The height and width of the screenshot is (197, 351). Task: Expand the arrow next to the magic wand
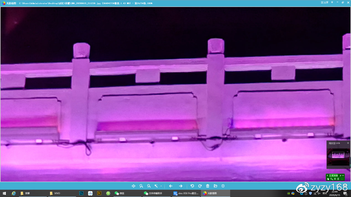click(x=161, y=186)
